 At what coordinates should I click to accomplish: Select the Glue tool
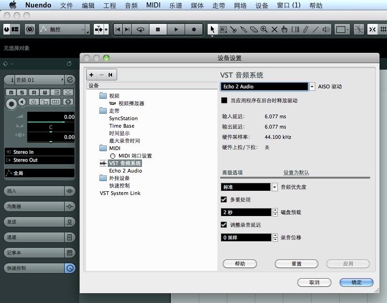click(x=244, y=29)
